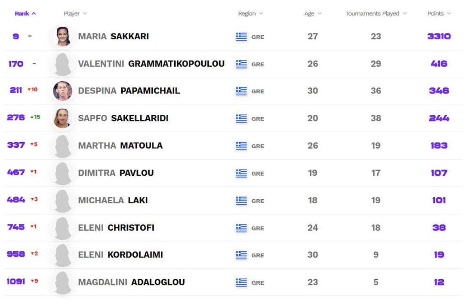Click the Greek flag in Adaloglou's row

click(x=241, y=282)
